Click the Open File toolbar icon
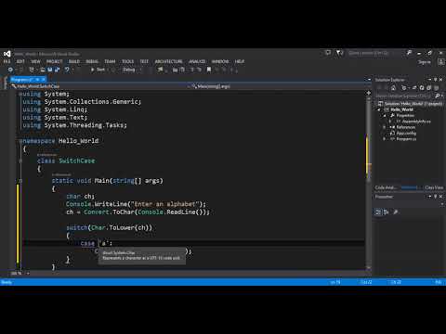This screenshot has width=446, height=334. (43, 70)
